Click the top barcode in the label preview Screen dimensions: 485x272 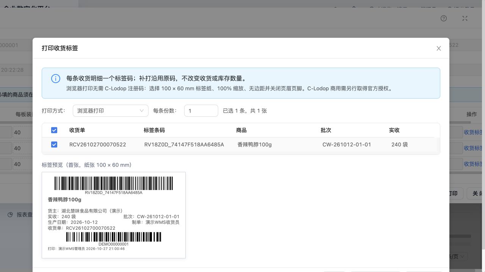114,183
